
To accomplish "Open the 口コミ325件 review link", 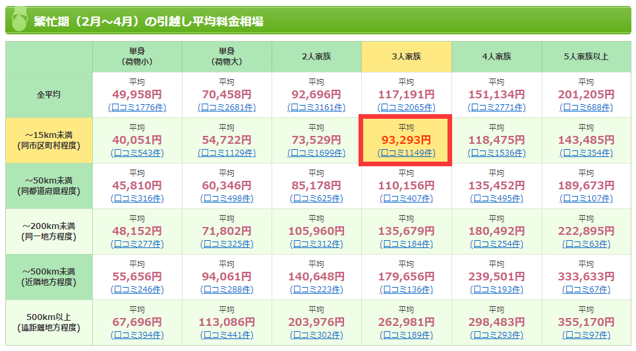I will 227,243.
